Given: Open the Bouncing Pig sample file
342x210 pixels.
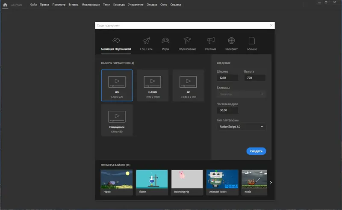Looking at the screenshot, I should [187, 183].
